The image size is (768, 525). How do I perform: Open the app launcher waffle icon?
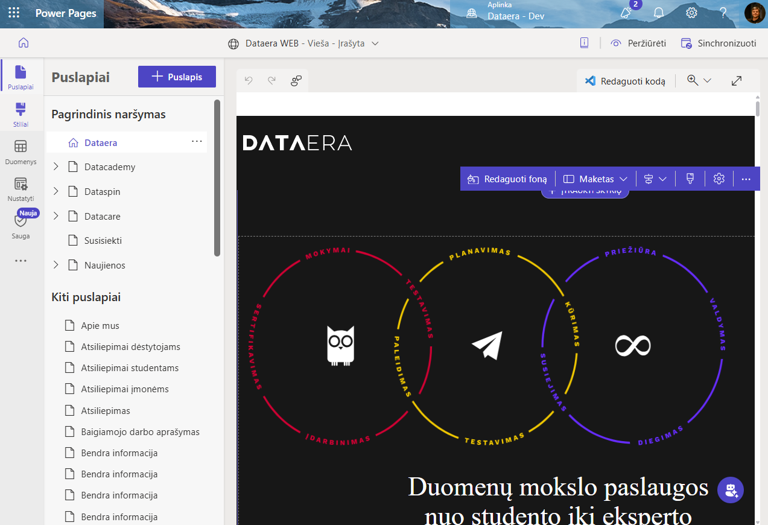coord(13,13)
